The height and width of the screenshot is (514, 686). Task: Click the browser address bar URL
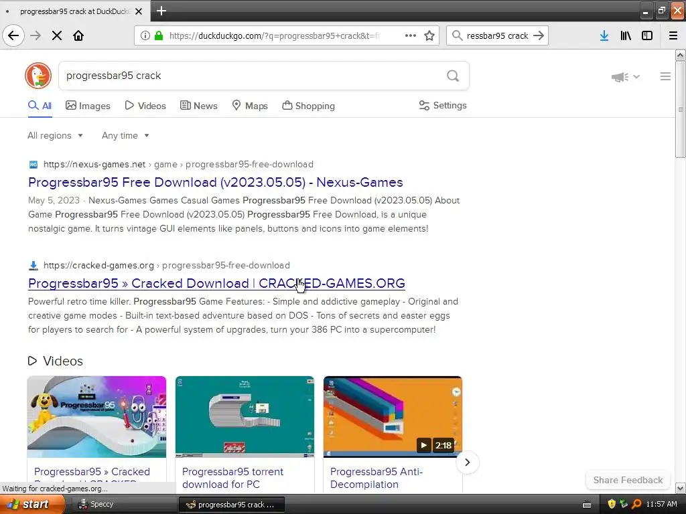coord(275,35)
